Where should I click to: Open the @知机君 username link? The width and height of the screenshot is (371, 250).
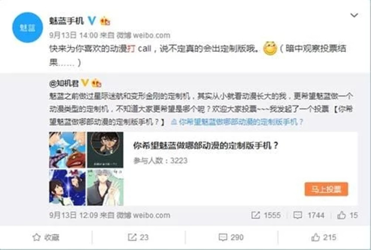pos(64,83)
